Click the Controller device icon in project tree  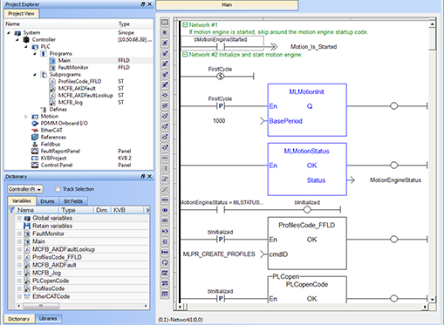point(26,39)
